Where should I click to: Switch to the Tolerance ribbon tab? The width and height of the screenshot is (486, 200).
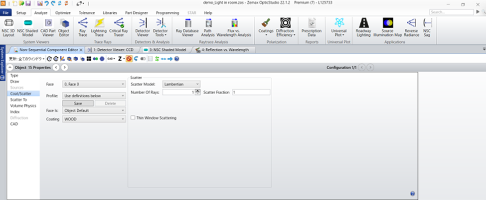click(87, 13)
